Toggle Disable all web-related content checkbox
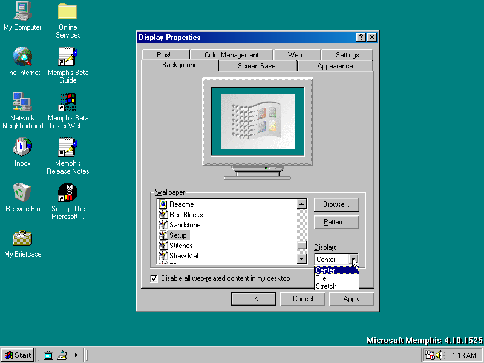This screenshot has height=363, width=484. [x=154, y=278]
